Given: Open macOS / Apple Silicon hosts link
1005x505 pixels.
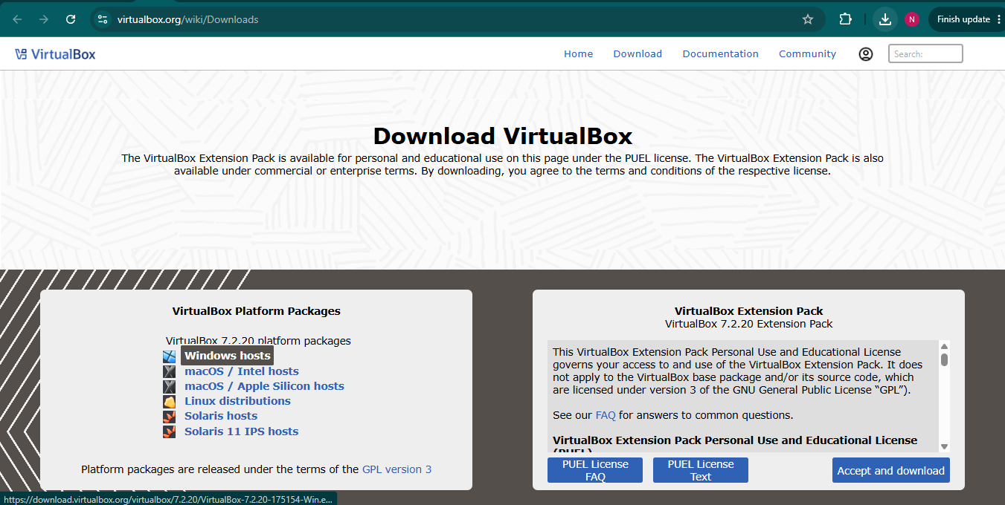Looking at the screenshot, I should pyautogui.click(x=264, y=386).
